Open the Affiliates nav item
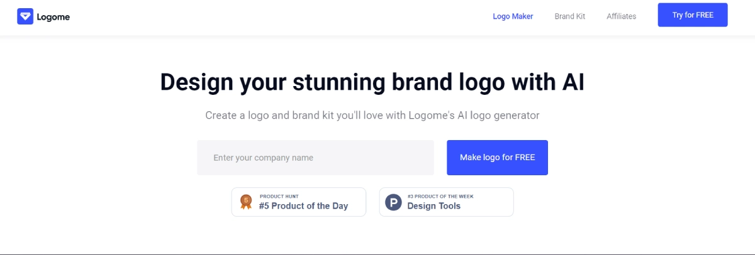 click(x=621, y=16)
